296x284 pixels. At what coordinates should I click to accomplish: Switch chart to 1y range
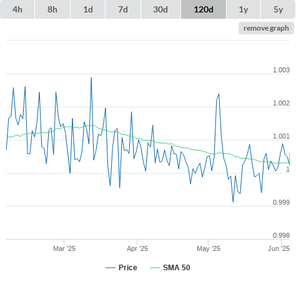pyautogui.click(x=244, y=9)
